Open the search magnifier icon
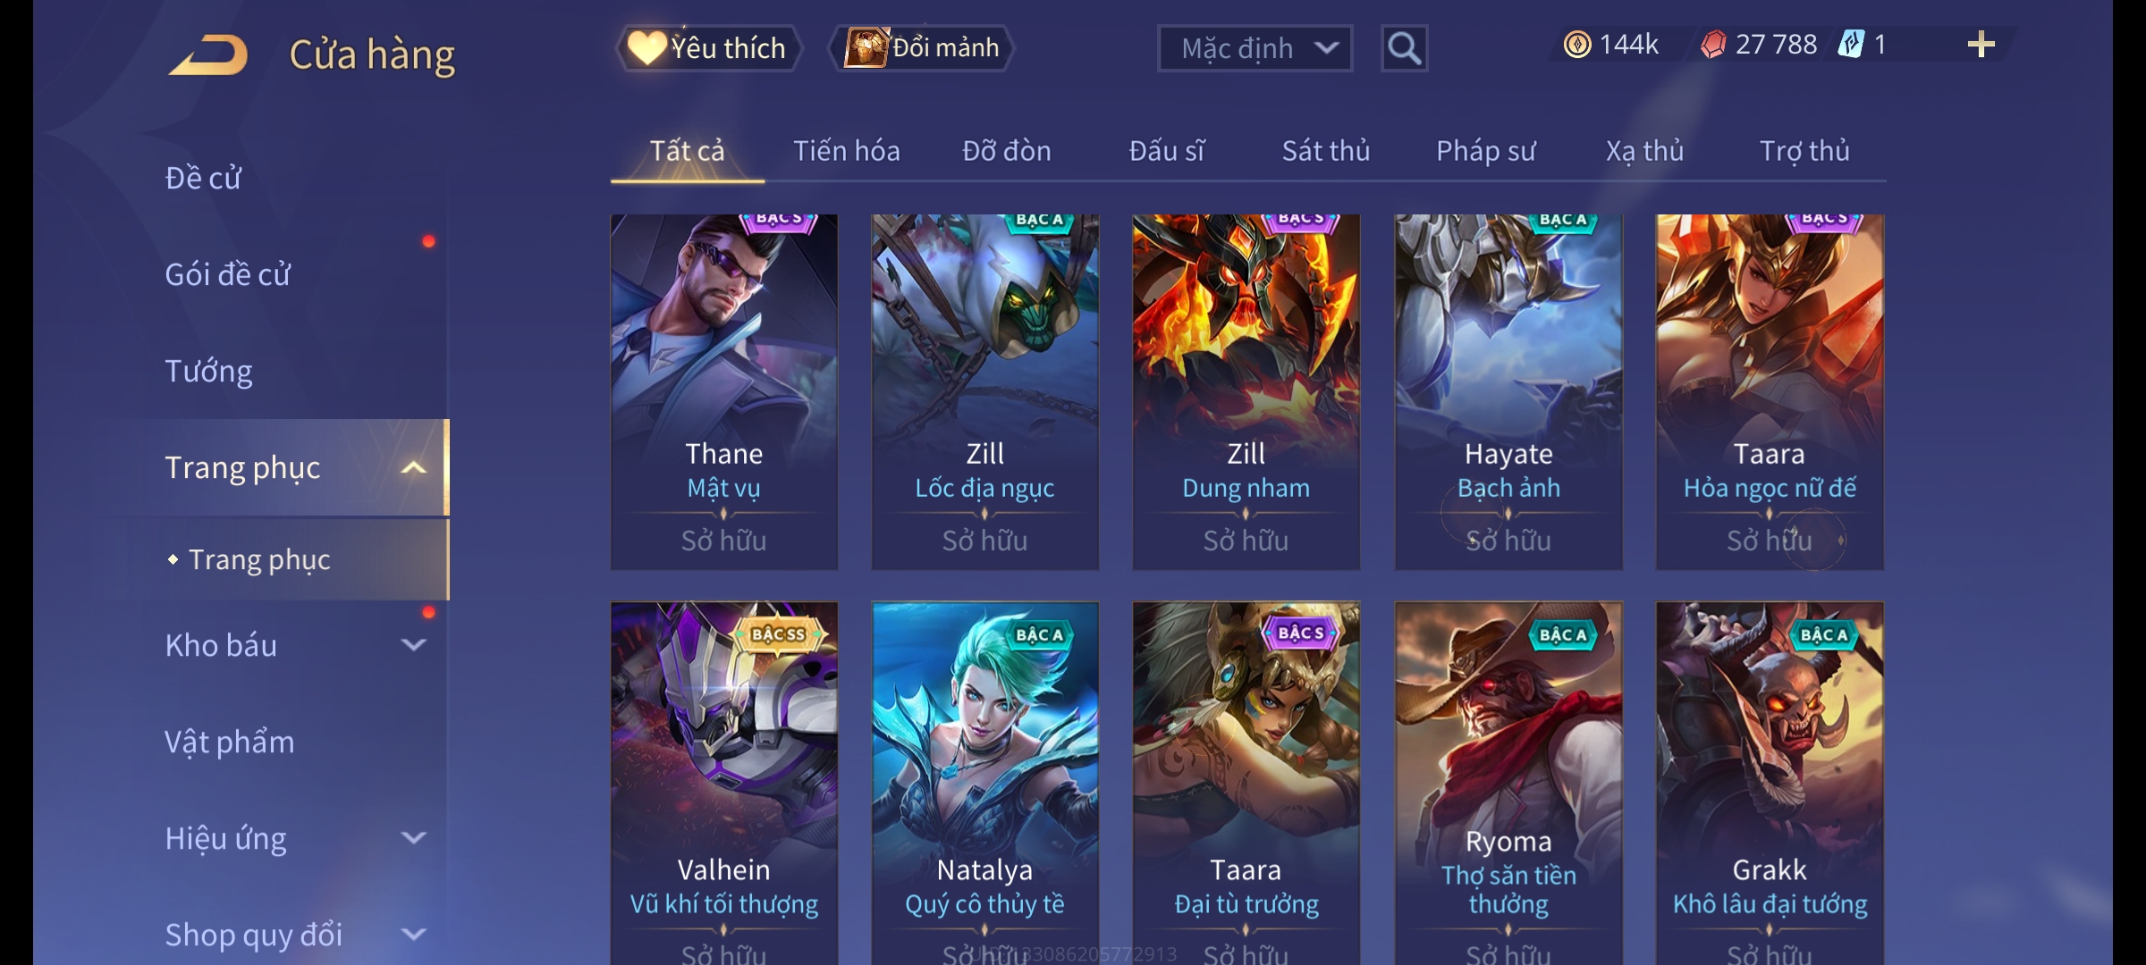 [1404, 48]
